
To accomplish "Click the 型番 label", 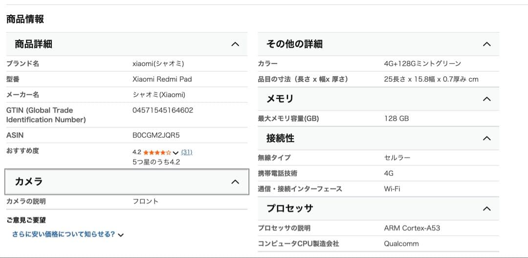I will coord(14,79).
